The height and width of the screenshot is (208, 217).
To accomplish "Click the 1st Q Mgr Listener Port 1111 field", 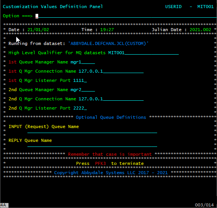I will coord(80,80).
